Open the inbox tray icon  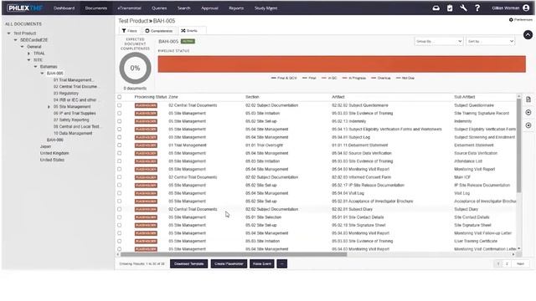[x=435, y=8]
